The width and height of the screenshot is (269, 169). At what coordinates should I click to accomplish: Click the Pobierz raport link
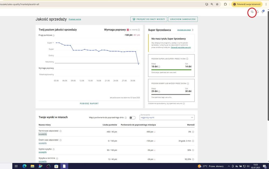(x=89, y=104)
